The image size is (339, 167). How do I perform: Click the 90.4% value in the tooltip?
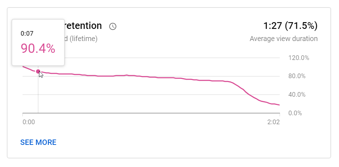coord(38,49)
